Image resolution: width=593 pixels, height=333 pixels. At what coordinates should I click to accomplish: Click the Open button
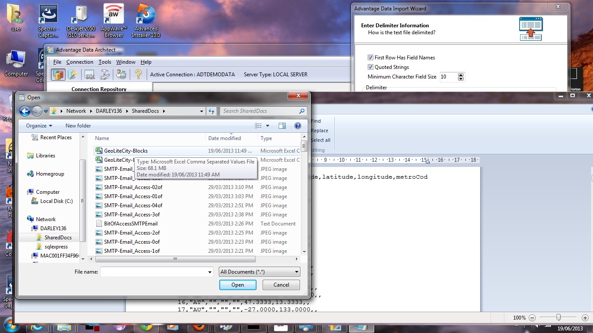237,285
